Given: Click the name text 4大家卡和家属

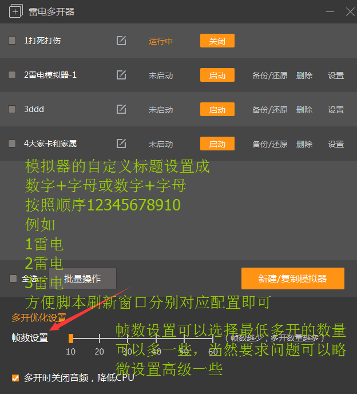Looking at the screenshot, I should (x=50, y=144).
